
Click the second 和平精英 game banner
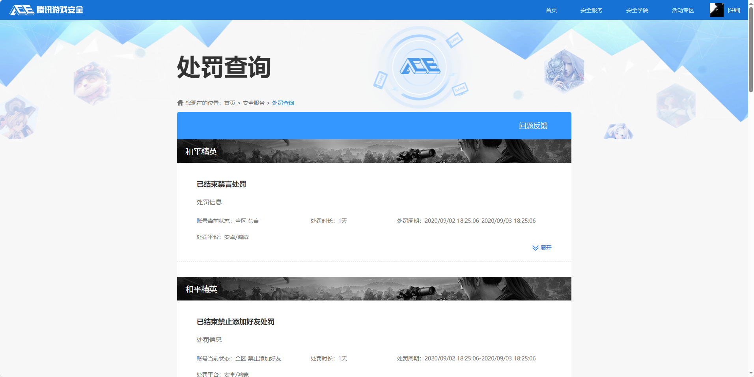point(374,289)
